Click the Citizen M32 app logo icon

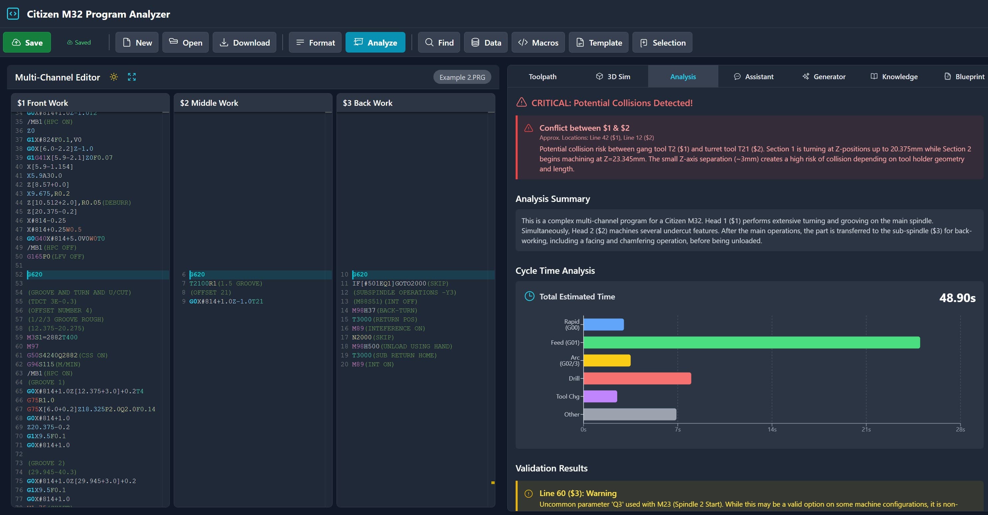pyautogui.click(x=13, y=14)
